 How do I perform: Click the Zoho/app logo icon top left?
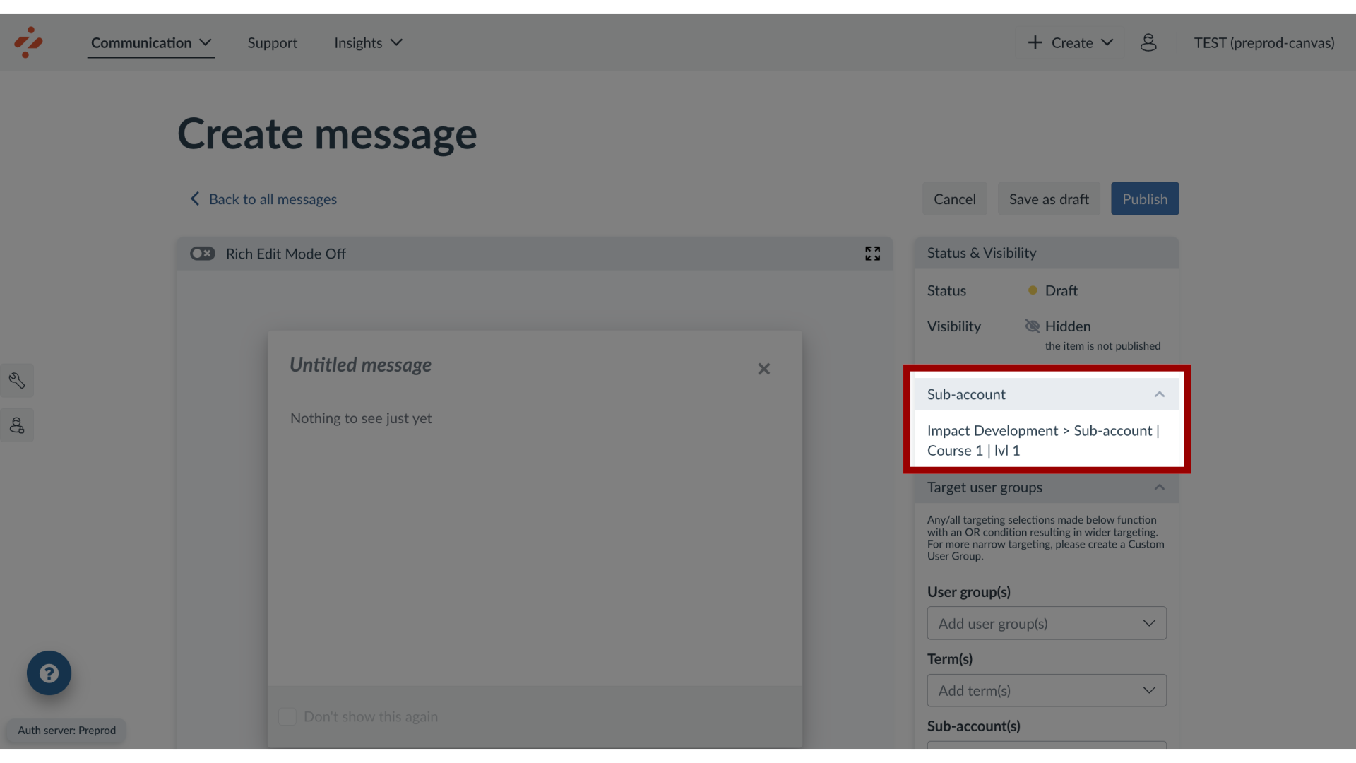(28, 42)
